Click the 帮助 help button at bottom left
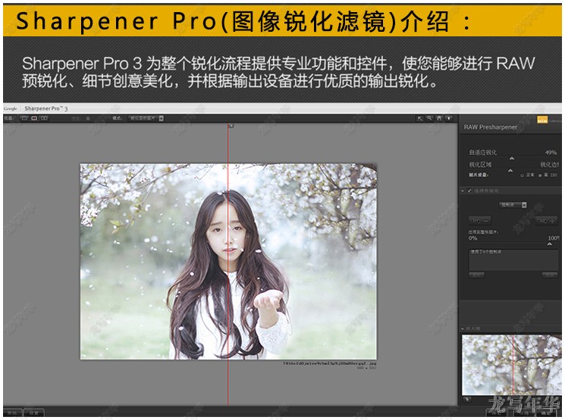Screen dimensions: 565x420 click(x=13, y=412)
